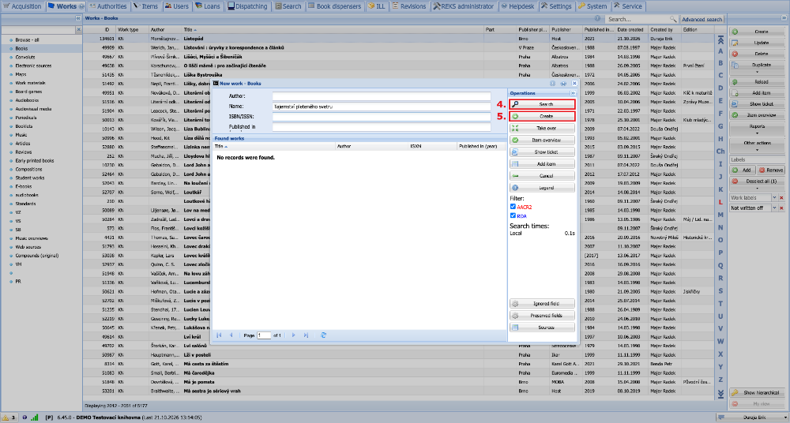Jump to bottom with the double-down arrow icon
This screenshot has height=423, width=790.
click(x=720, y=393)
